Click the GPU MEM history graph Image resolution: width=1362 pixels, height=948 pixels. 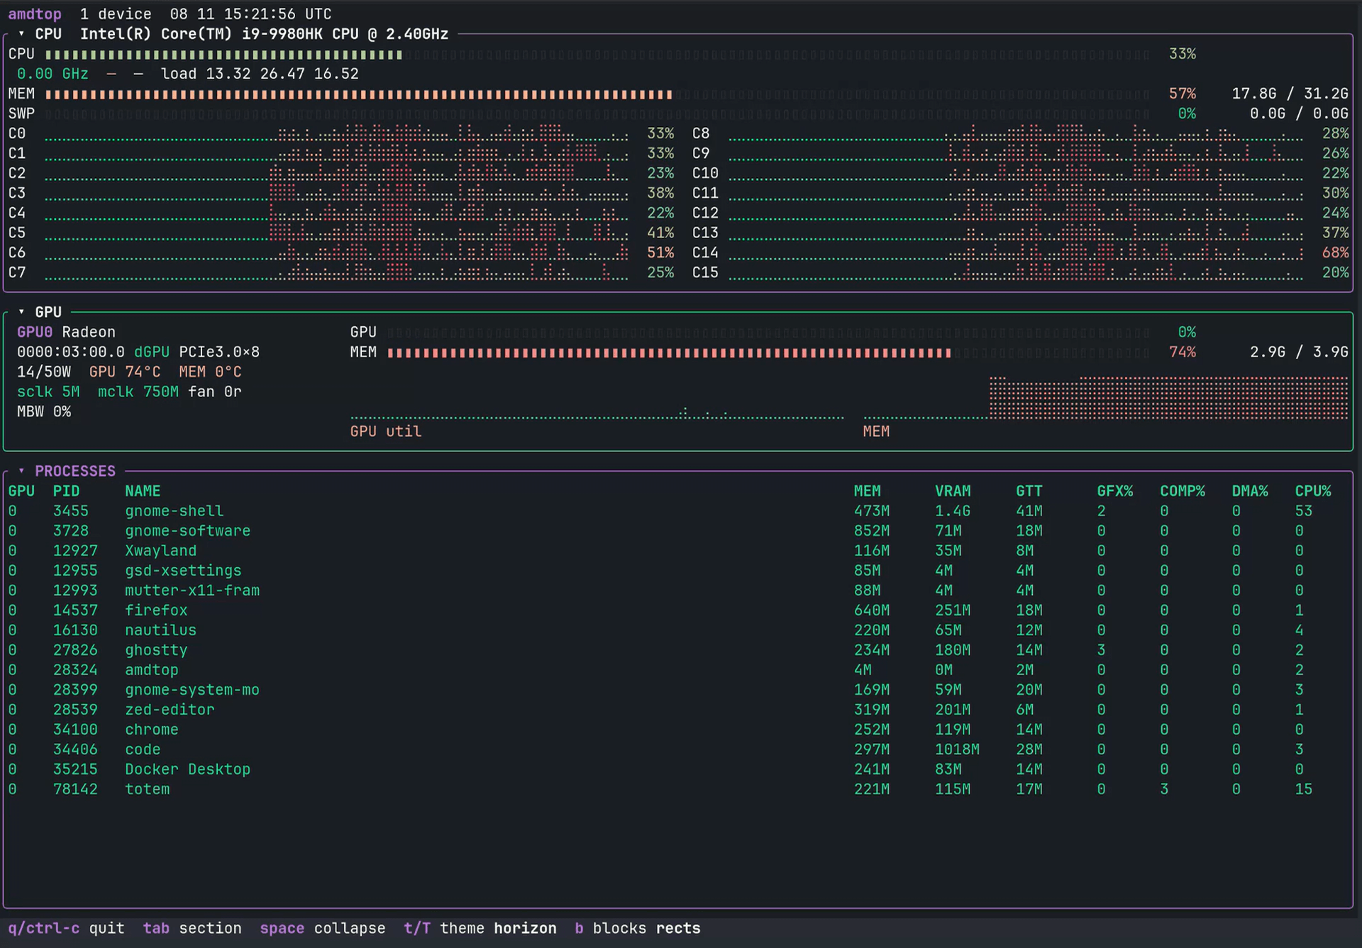click(1105, 398)
